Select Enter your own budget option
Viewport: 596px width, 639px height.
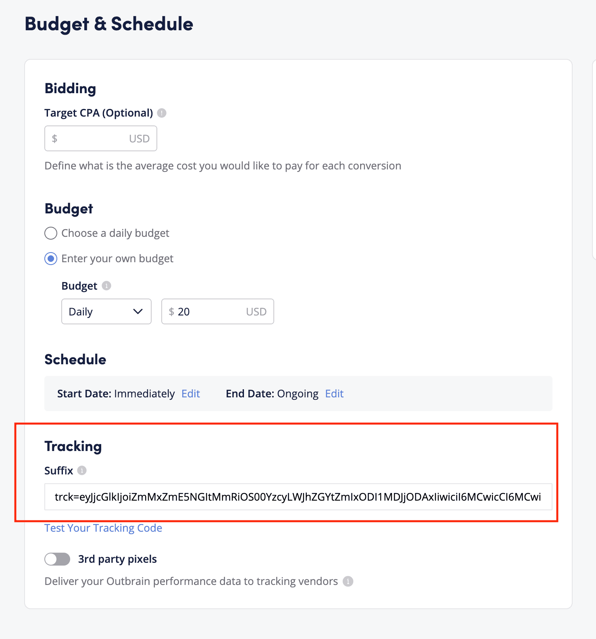(x=51, y=259)
